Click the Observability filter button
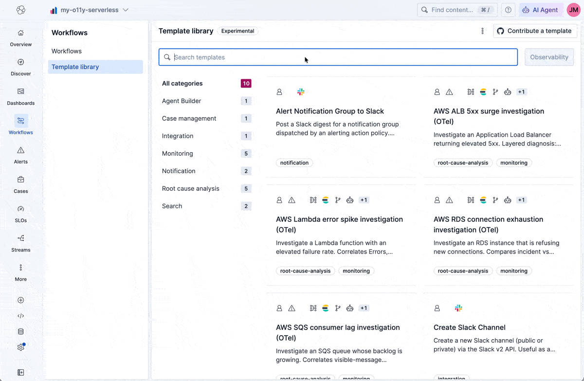This screenshot has width=584, height=381. 549,57
